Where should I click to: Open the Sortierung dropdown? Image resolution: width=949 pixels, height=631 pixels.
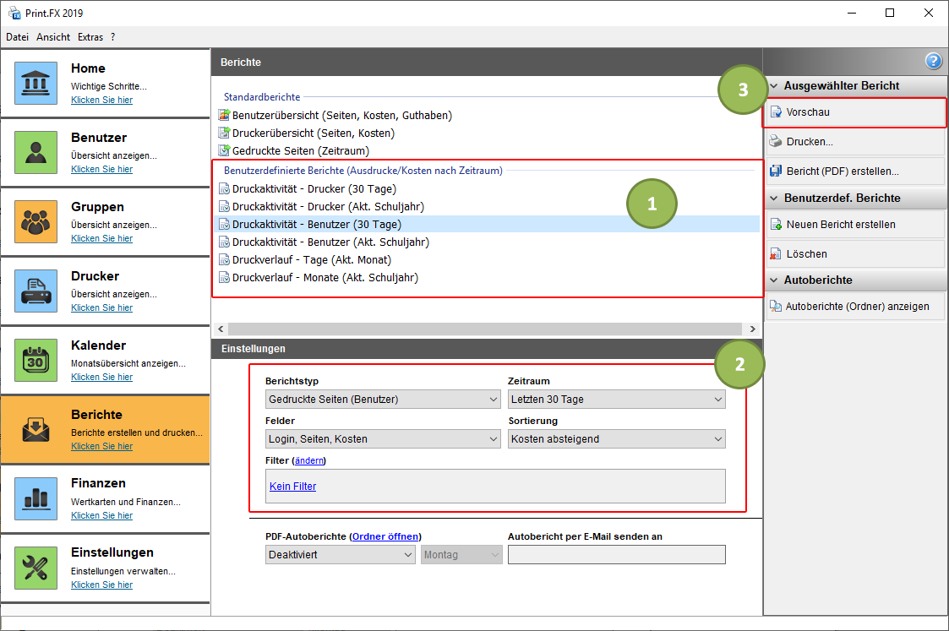pos(616,439)
